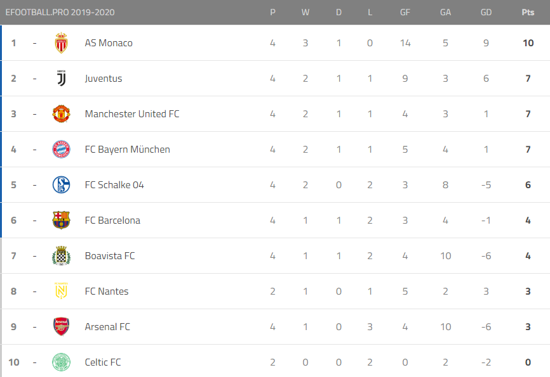Click the EFOOTBALL.PRO 2019-2020 table title

pyautogui.click(x=60, y=12)
